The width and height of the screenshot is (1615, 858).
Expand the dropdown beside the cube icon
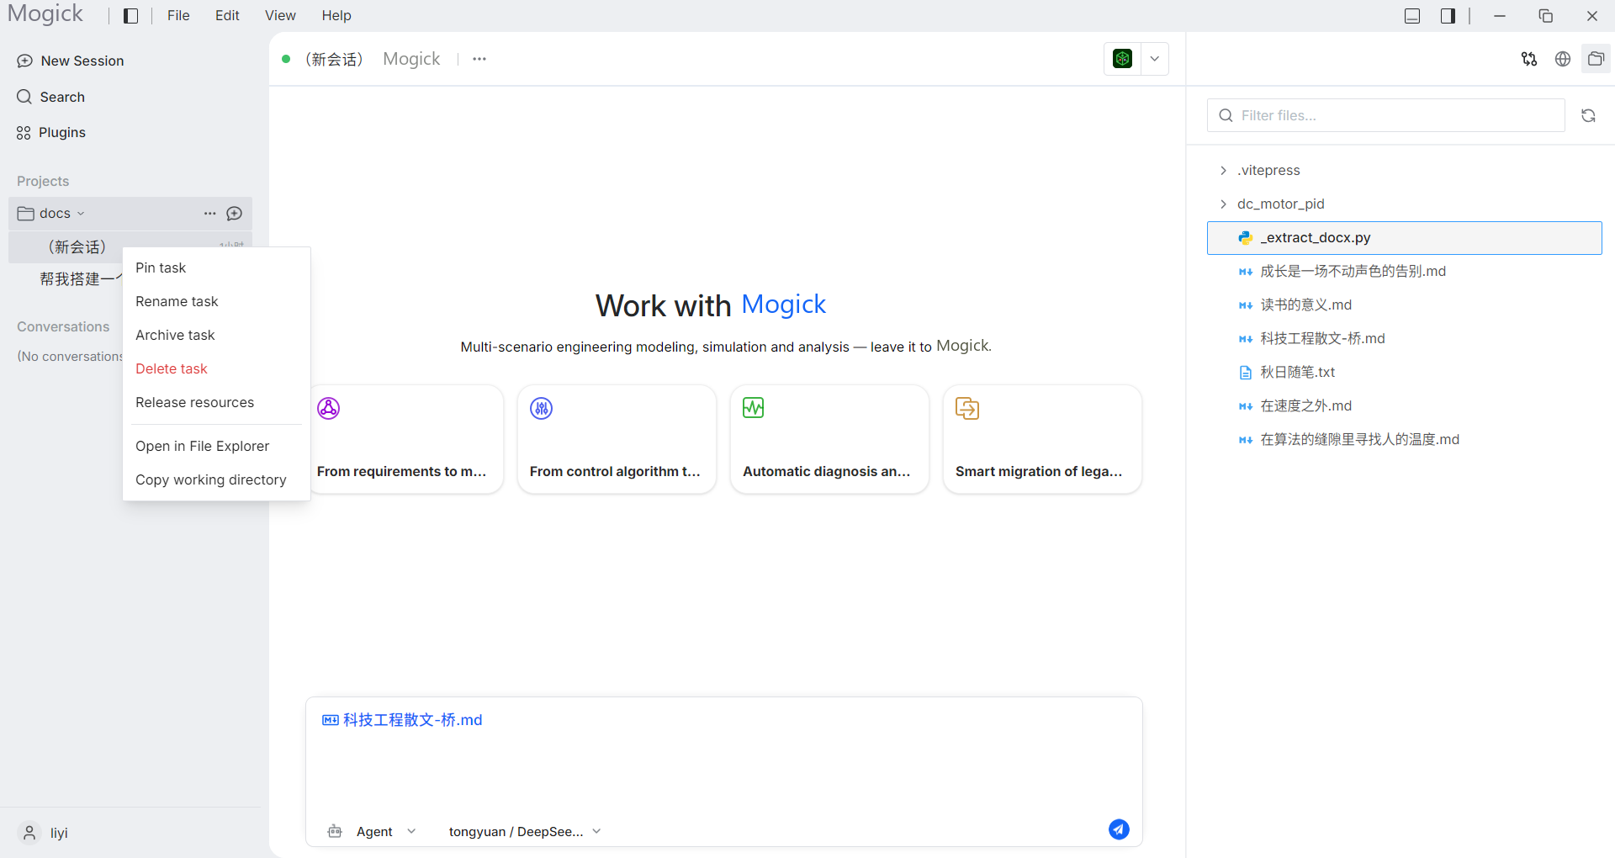point(1155,59)
